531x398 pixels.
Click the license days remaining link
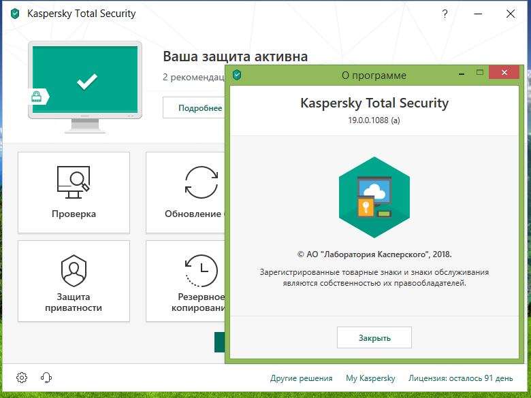(461, 378)
